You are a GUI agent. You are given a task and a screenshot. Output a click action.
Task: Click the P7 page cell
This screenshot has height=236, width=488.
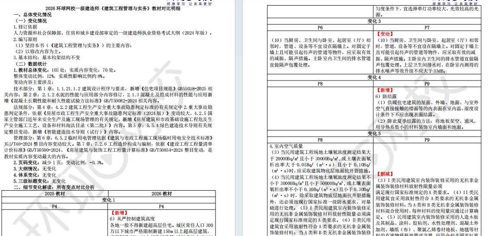tap(427, 28)
